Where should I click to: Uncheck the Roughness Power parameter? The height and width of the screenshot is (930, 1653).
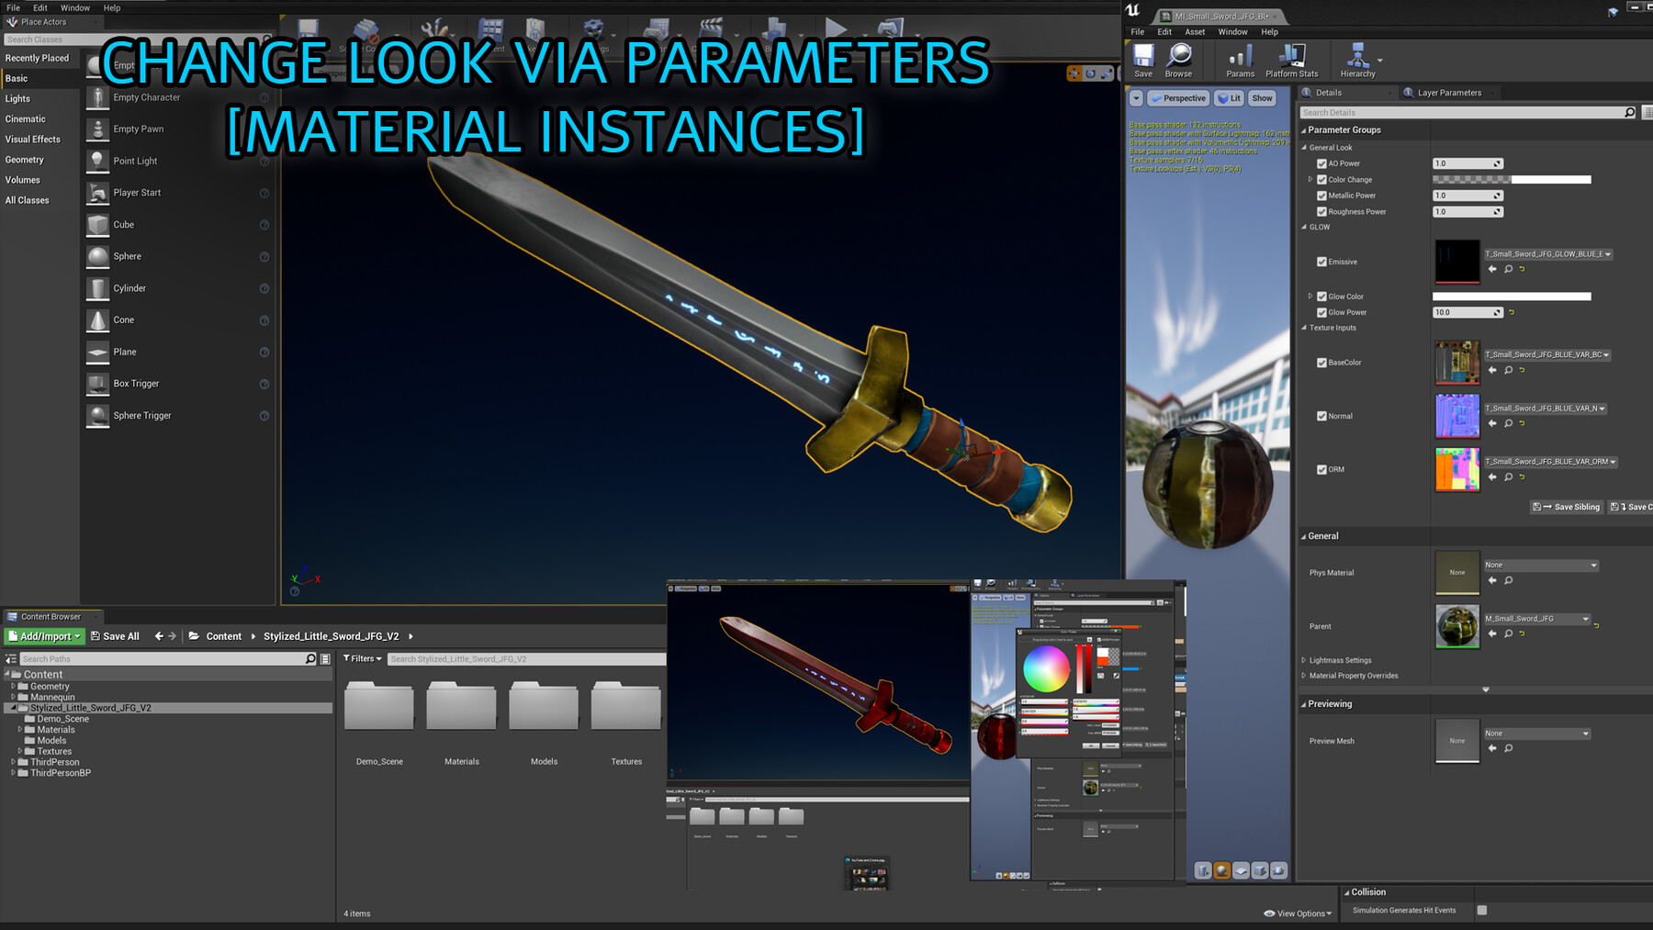[x=1322, y=211]
